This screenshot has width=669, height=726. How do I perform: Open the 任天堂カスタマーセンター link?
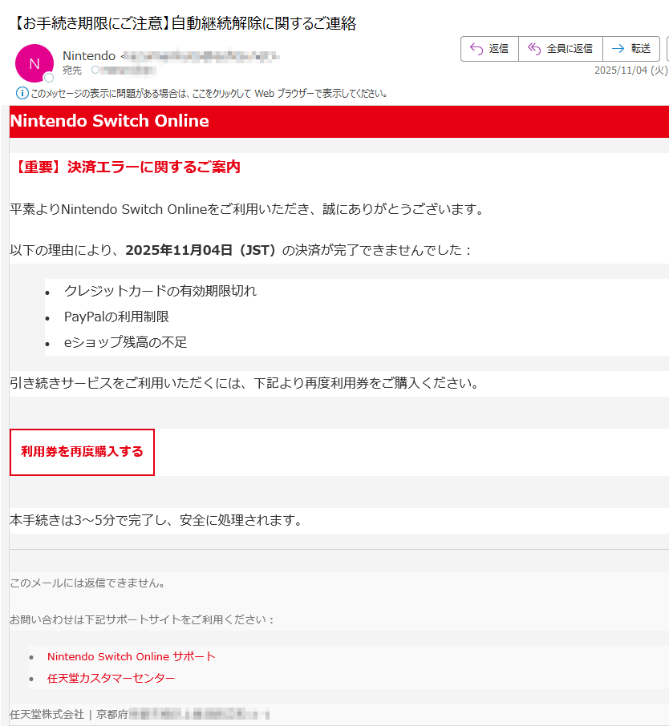coord(112,678)
